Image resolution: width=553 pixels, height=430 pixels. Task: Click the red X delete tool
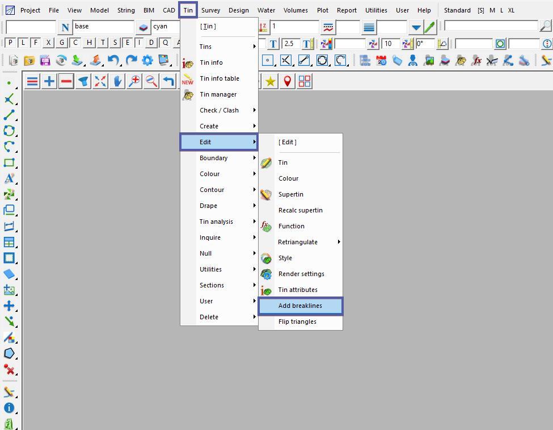click(x=9, y=370)
